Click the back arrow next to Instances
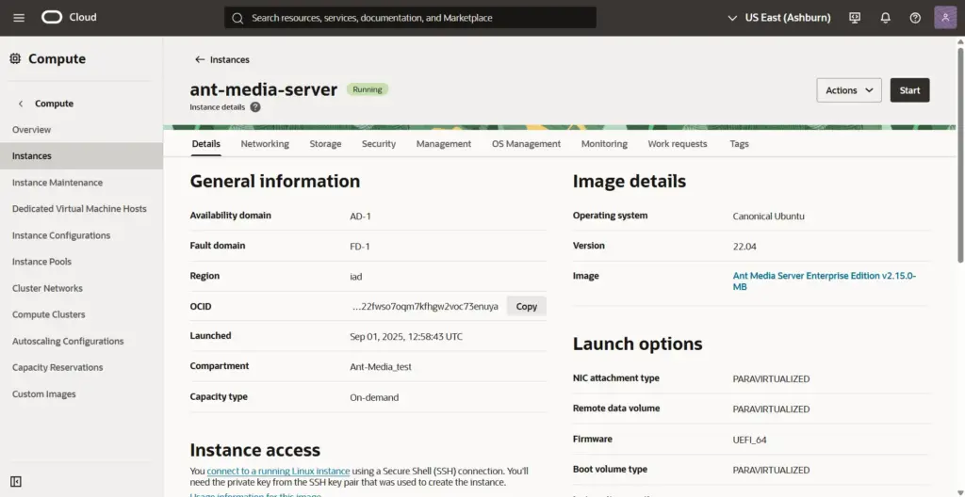The width and height of the screenshot is (965, 497). click(x=200, y=59)
